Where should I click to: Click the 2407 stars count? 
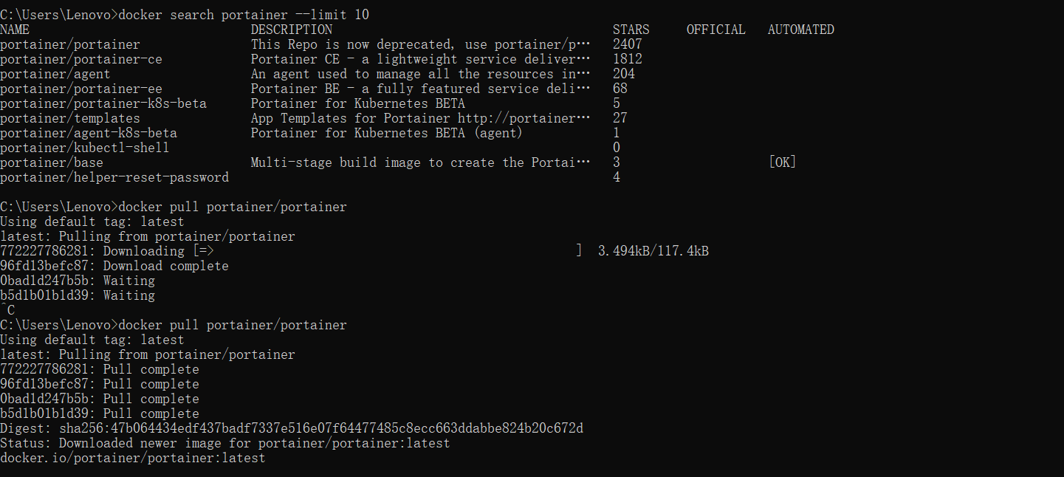(x=628, y=44)
